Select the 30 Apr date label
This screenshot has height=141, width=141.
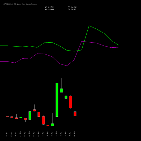coord(16,134)
